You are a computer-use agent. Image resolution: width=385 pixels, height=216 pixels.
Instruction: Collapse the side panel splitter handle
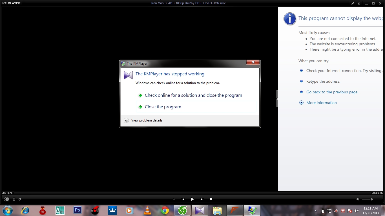click(x=277, y=99)
